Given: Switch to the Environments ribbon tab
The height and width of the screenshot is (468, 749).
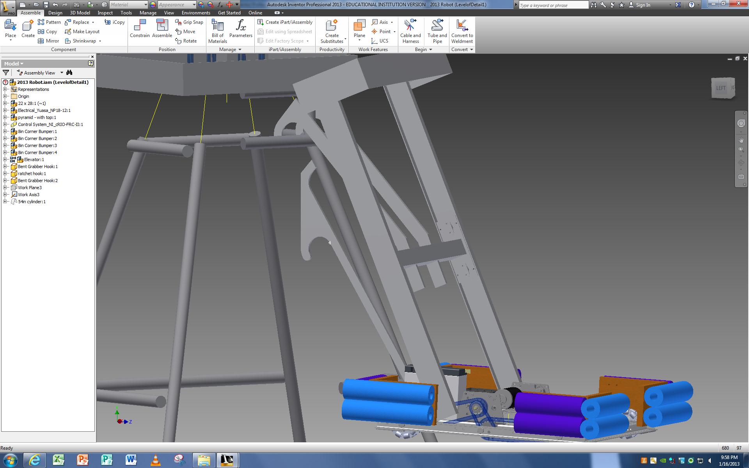Looking at the screenshot, I should pyautogui.click(x=196, y=13).
